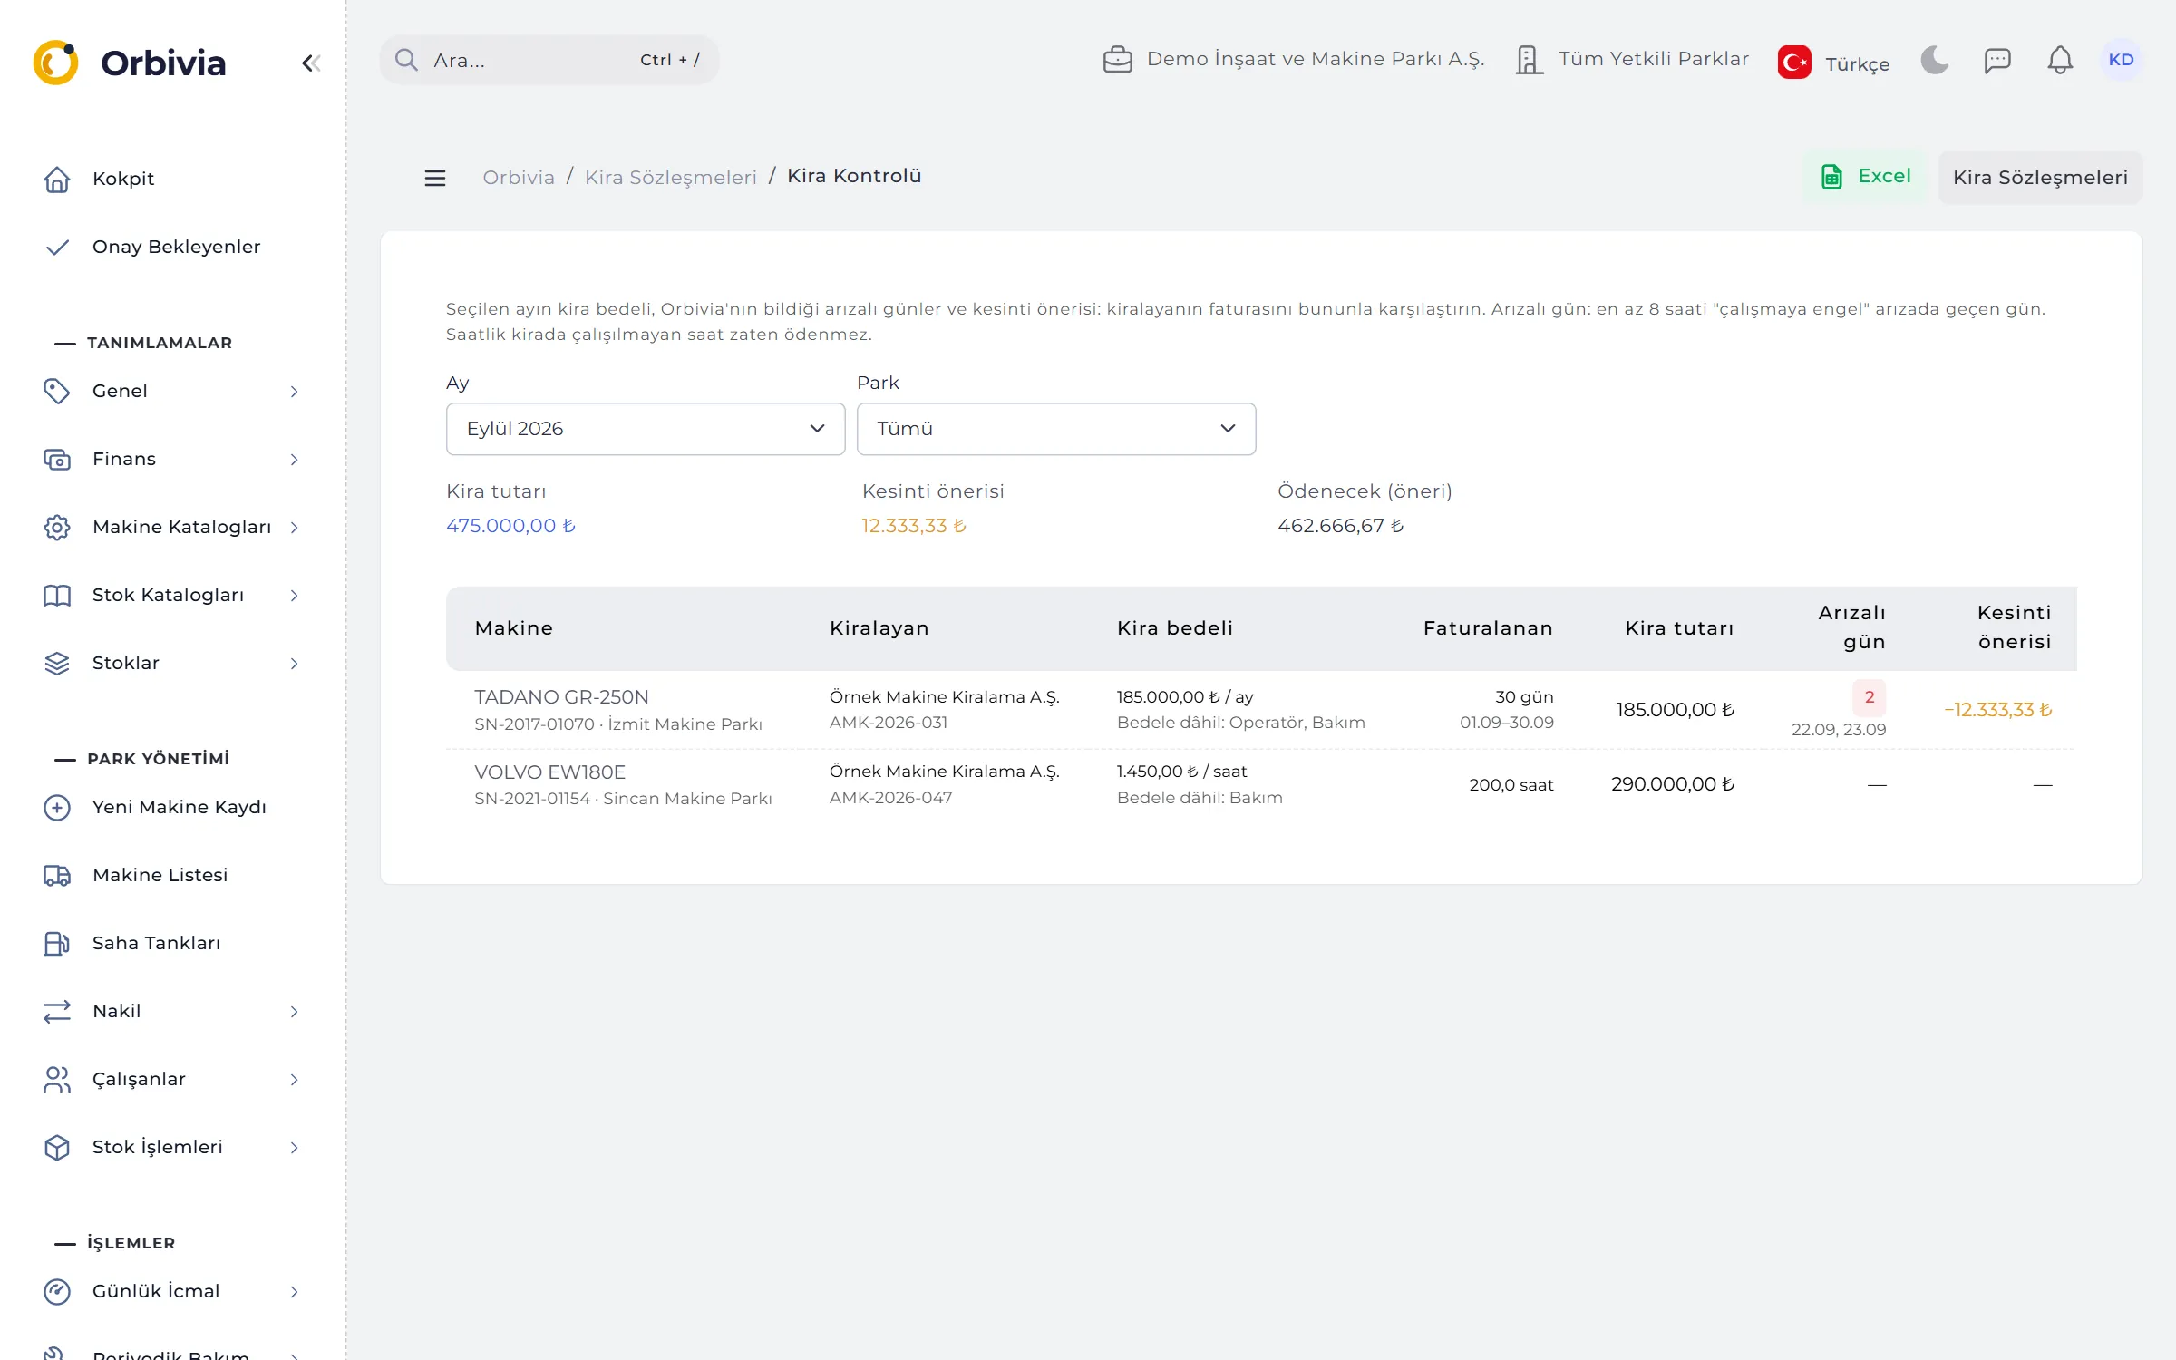2176x1360 pixels.
Task: Follow the Kira Sözleşmeleri breadcrumb link
Action: coord(670,177)
